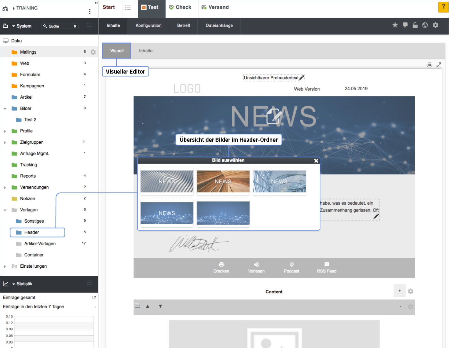
Task: Click the yellow help question mark
Action: click(x=443, y=7)
